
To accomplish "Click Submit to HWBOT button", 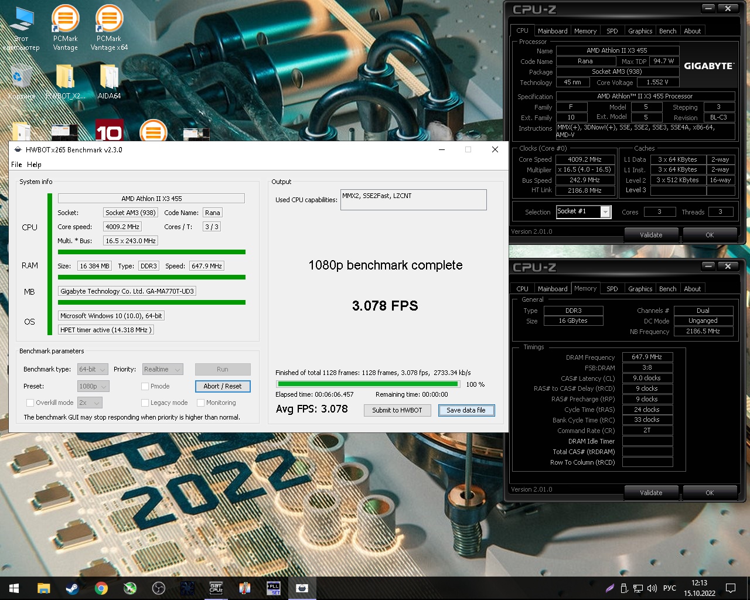I will 397,410.
